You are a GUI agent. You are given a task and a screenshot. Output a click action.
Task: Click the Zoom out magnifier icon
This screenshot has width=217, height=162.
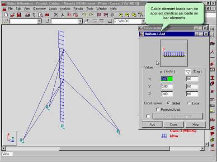point(127,15)
